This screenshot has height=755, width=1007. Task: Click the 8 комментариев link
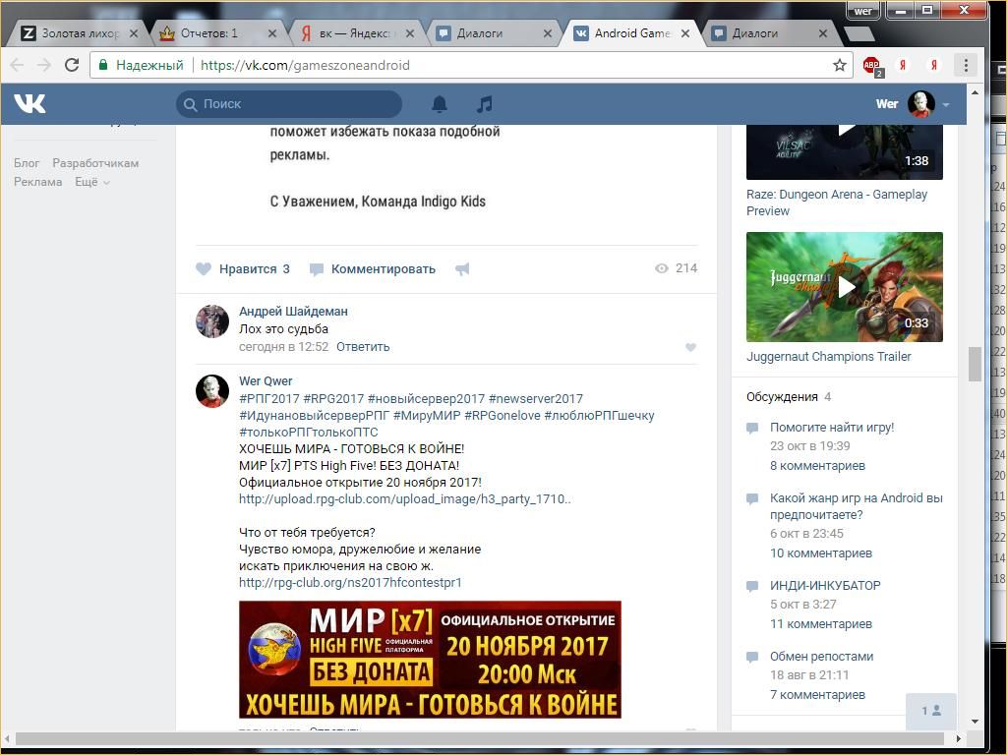click(x=817, y=465)
